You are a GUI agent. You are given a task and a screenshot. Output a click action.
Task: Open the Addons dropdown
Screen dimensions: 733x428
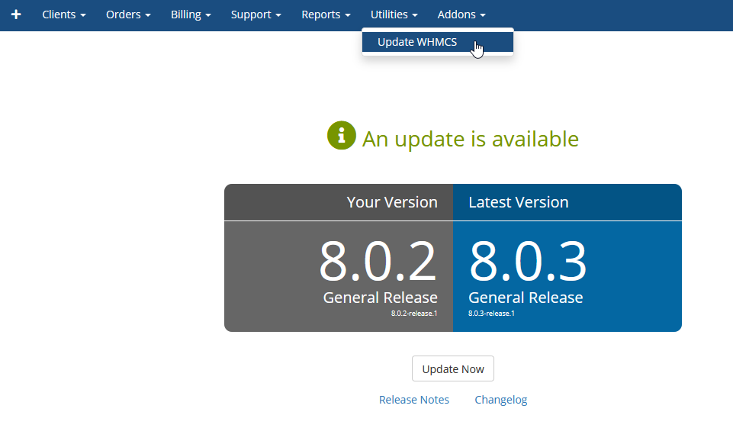(x=461, y=14)
